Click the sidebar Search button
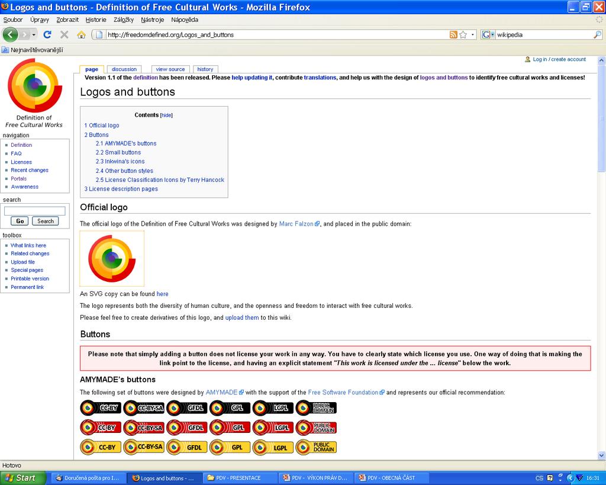 (x=45, y=221)
